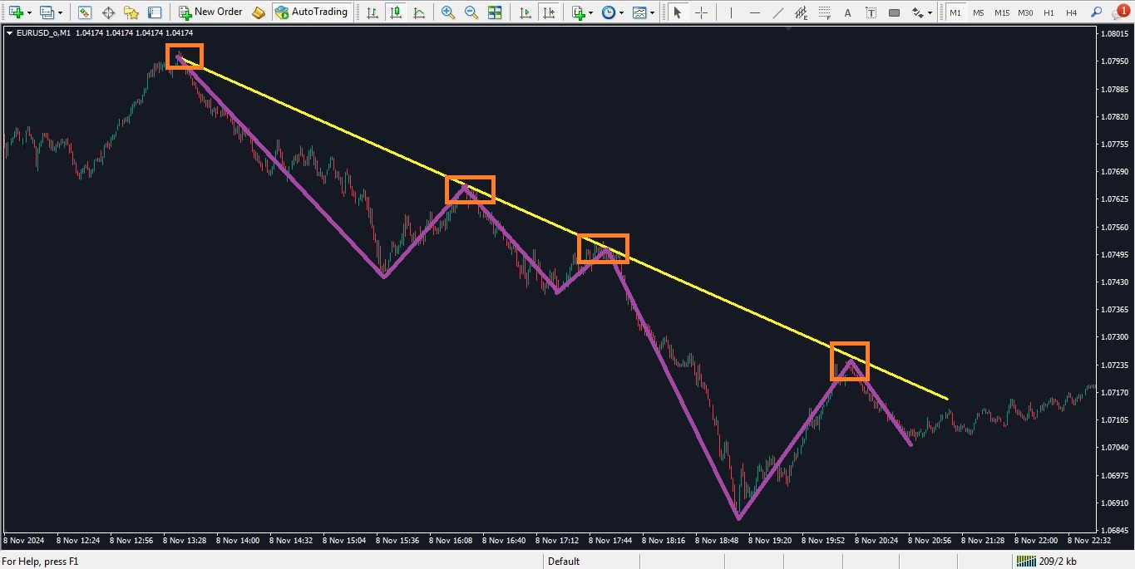Zoom out on the chart
The height and width of the screenshot is (569, 1135).
point(471,12)
